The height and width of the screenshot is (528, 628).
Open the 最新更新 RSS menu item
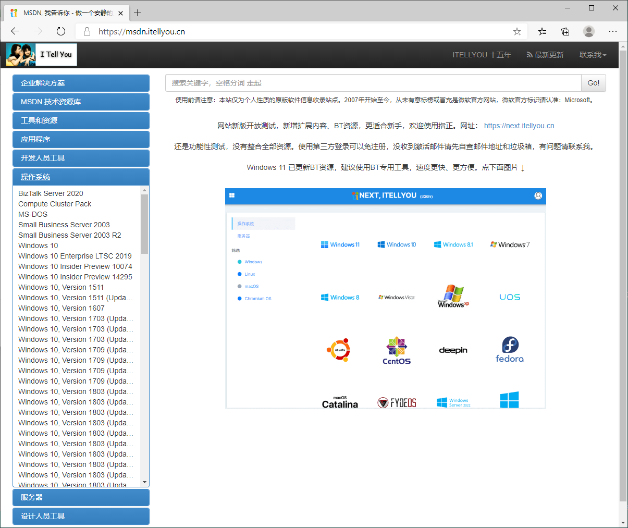click(545, 55)
